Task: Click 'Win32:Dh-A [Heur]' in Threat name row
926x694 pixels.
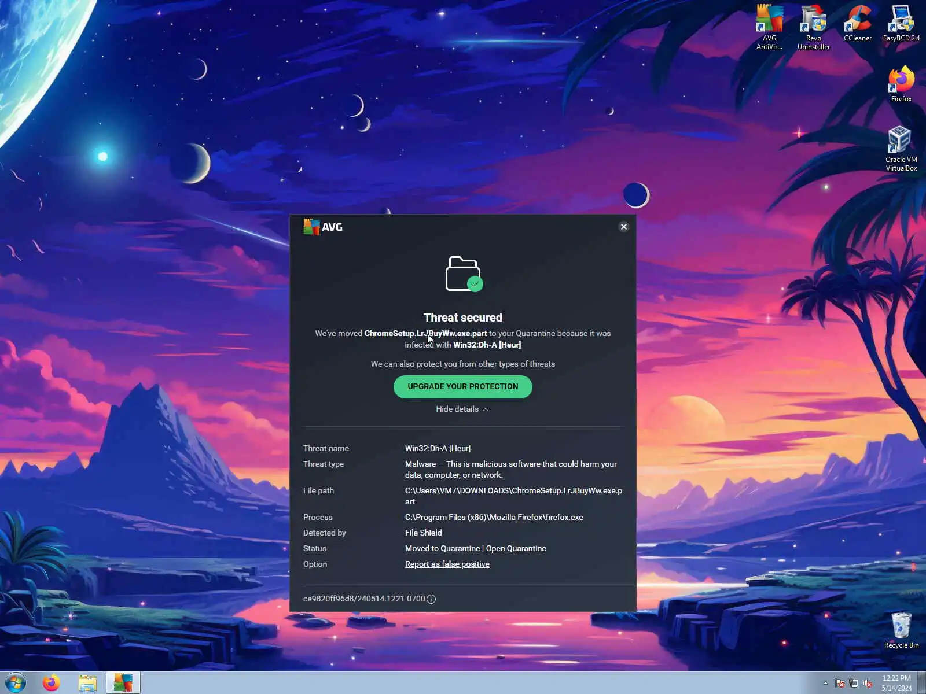Action: 438,448
